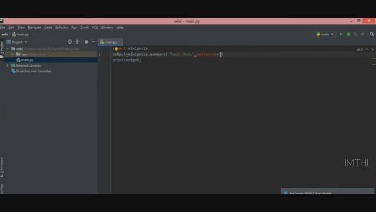Click the Locate/Select Opened File target icon
Image resolution: width=376 pixels, height=212 pixels.
(70, 42)
